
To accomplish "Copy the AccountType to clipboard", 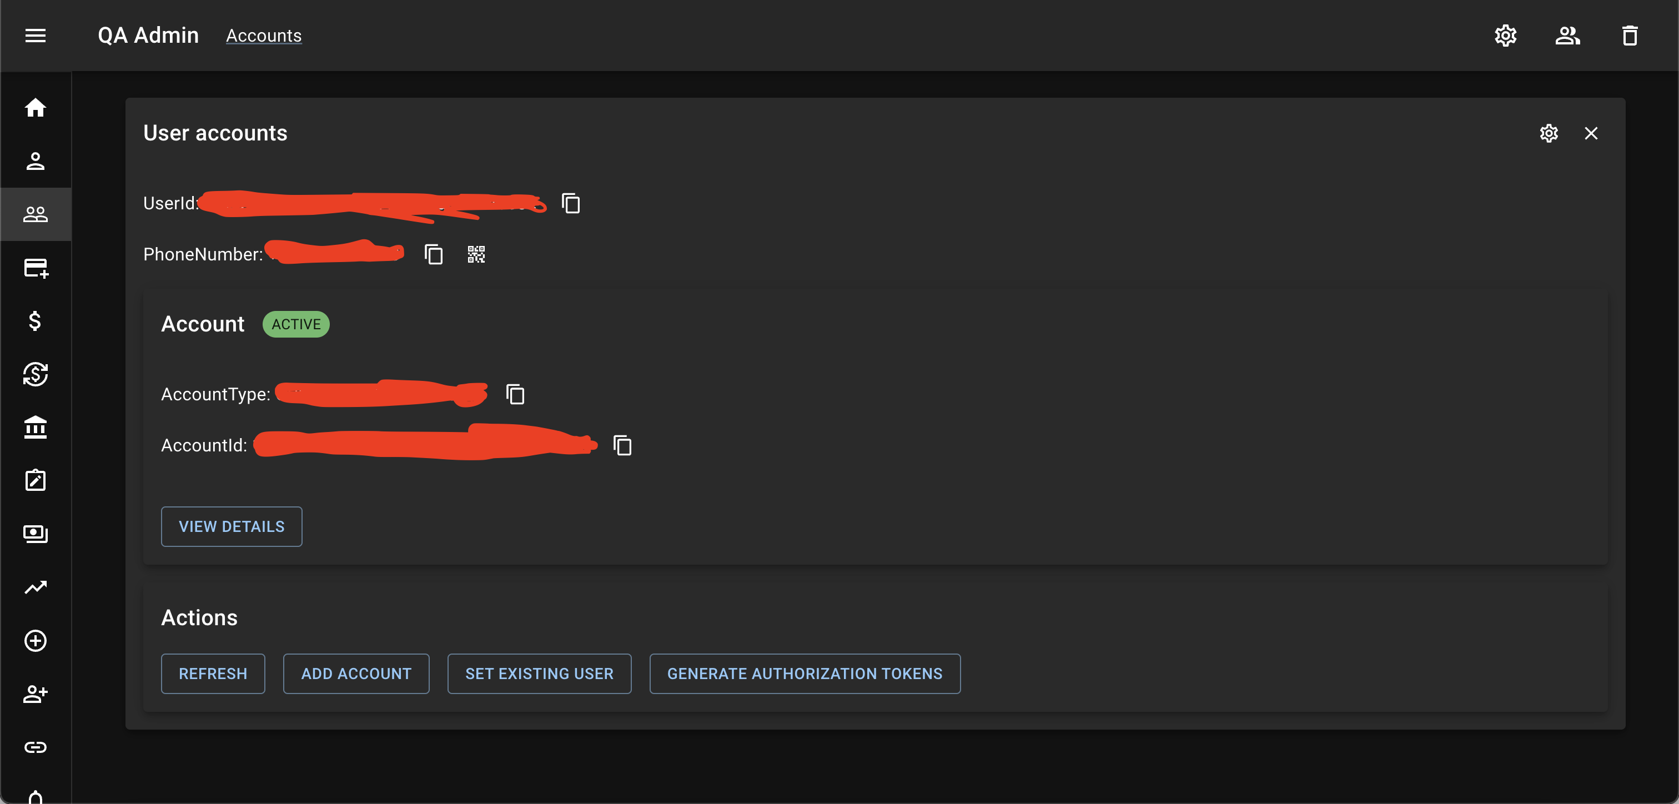I will 514,394.
